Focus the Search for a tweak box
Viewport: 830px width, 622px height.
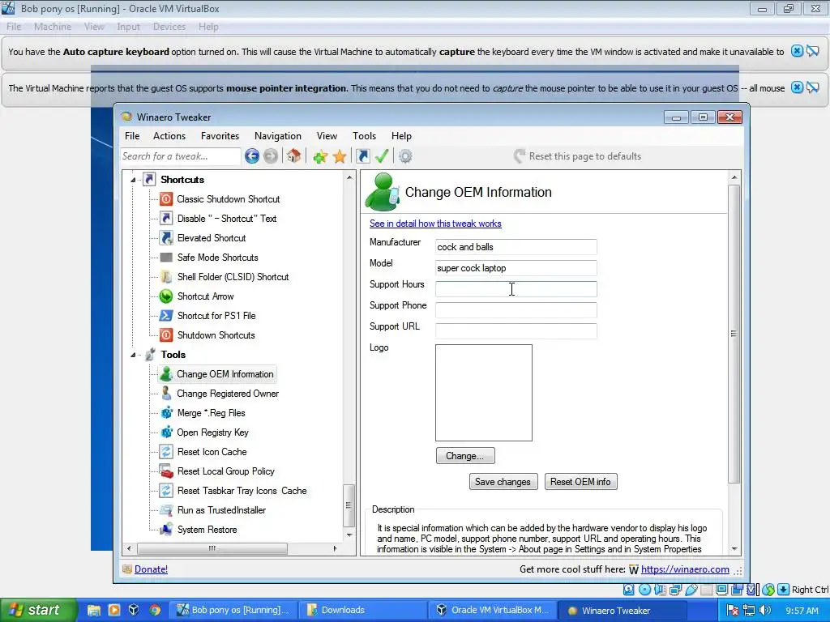click(180, 156)
